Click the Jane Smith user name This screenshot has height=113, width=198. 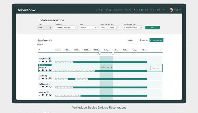coord(177,10)
